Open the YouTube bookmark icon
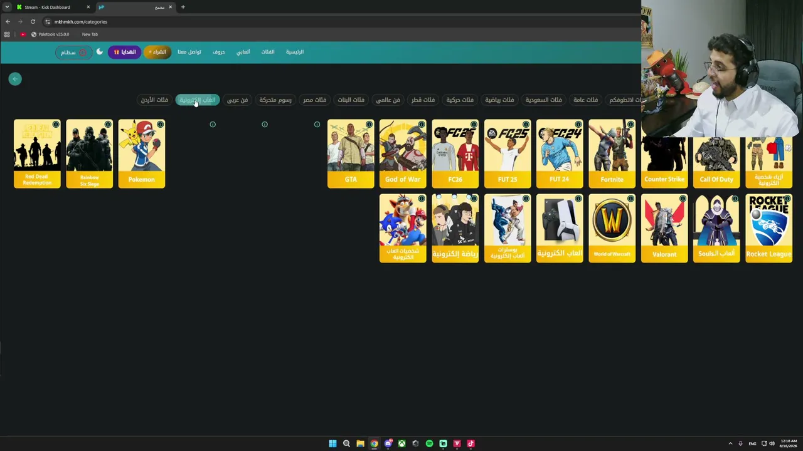The image size is (803, 451). pyautogui.click(x=23, y=34)
